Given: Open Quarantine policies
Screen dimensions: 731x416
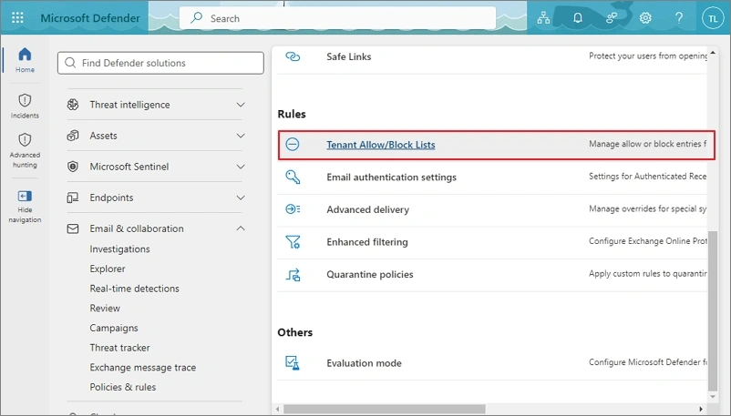Looking at the screenshot, I should pos(370,274).
